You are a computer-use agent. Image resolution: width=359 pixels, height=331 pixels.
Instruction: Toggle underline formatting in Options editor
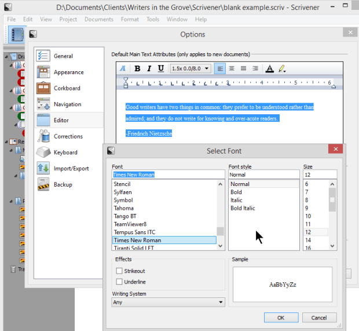(161, 68)
